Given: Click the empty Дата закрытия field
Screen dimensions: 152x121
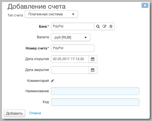Looking at the screenshot, I should coord(70,70).
